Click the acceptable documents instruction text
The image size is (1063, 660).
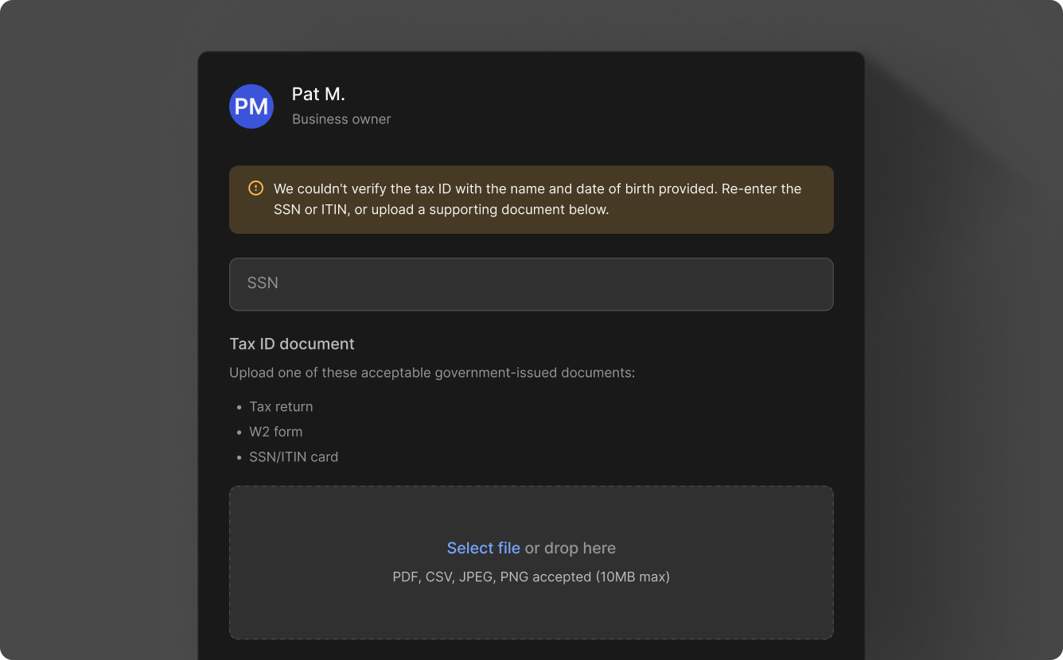tap(431, 372)
